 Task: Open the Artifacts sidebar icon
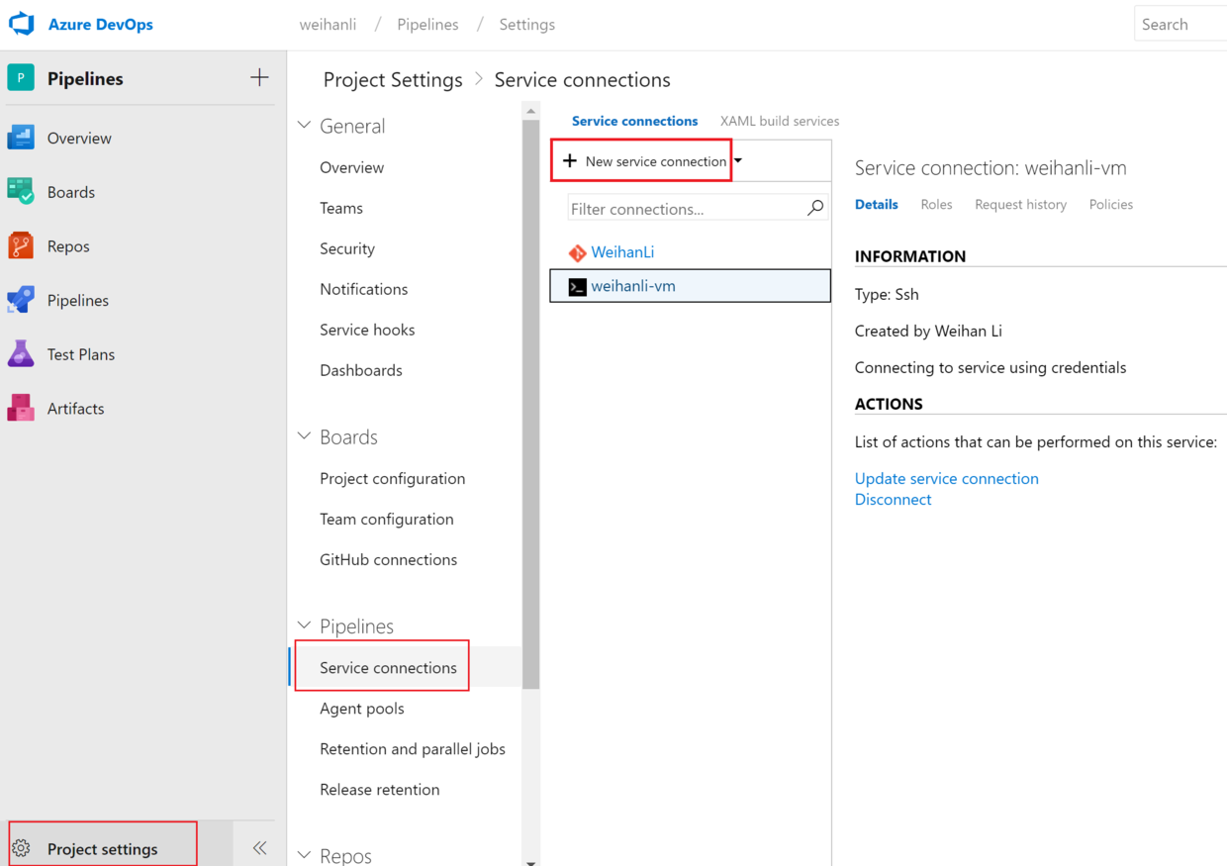pos(21,408)
